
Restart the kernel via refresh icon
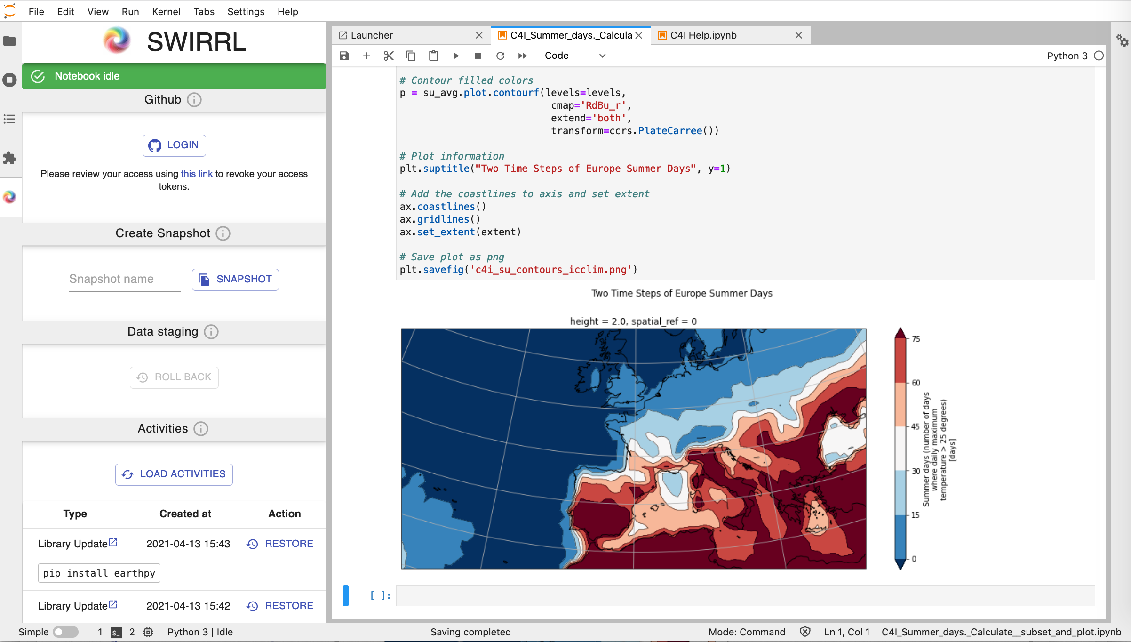pyautogui.click(x=500, y=56)
